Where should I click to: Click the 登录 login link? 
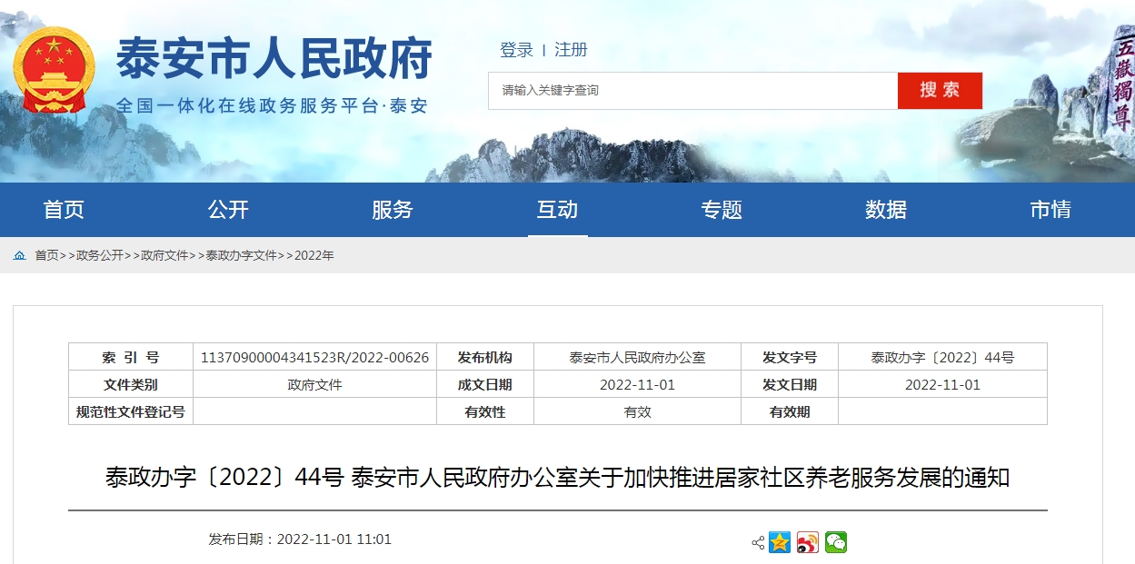coord(516,50)
